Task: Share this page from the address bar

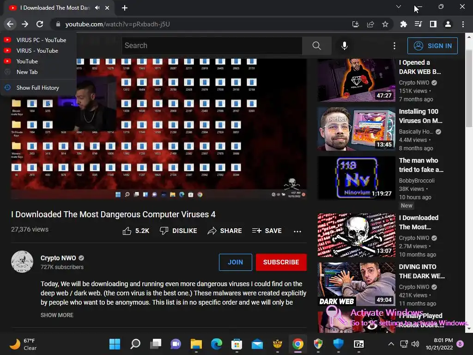Action: pyautogui.click(x=370, y=24)
